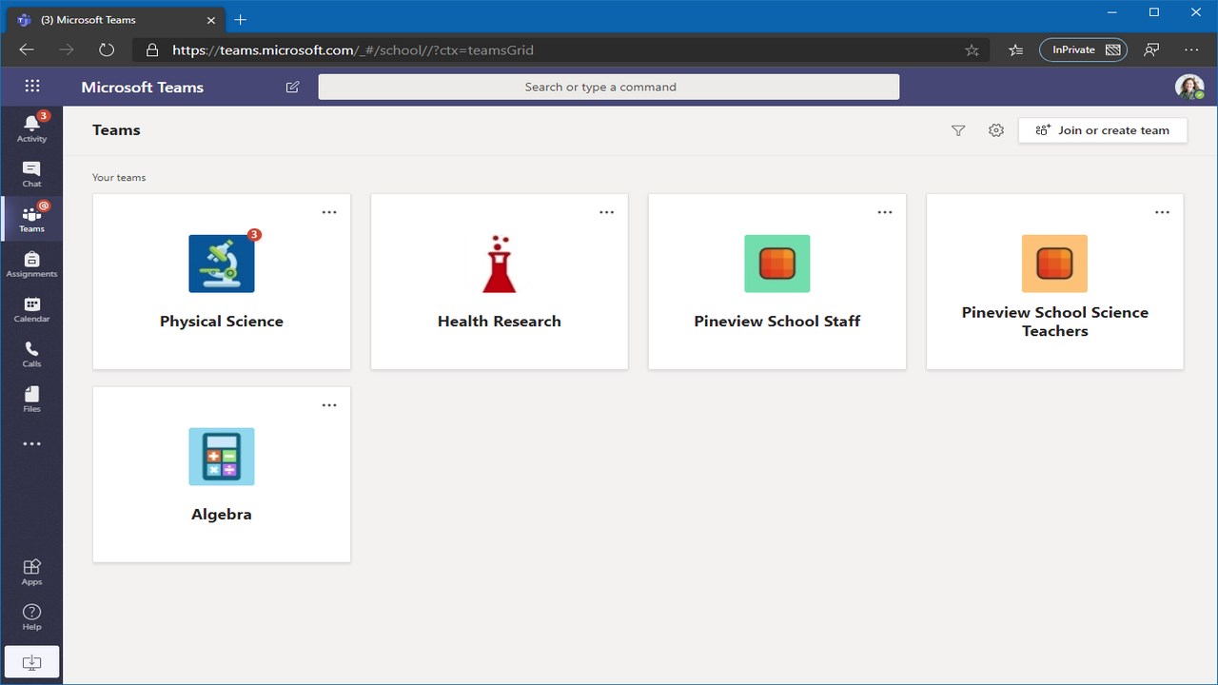Open the Algebra team name

click(x=222, y=515)
